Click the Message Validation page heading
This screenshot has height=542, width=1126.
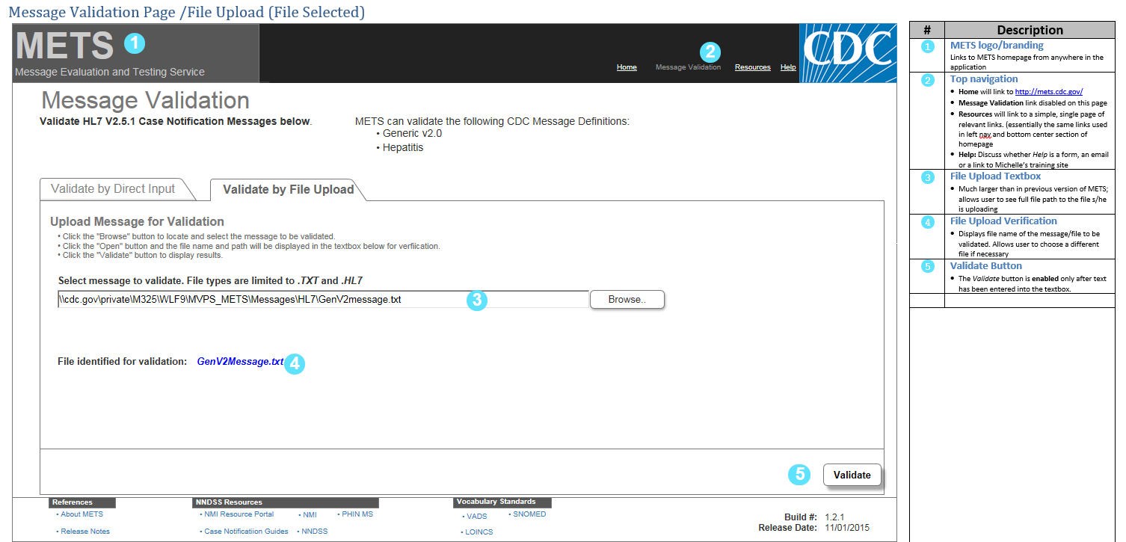click(146, 101)
